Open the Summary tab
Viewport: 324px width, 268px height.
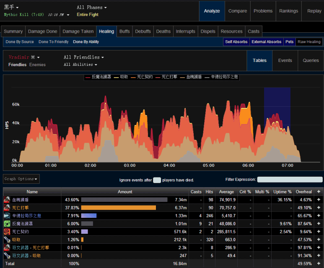tap(13, 31)
